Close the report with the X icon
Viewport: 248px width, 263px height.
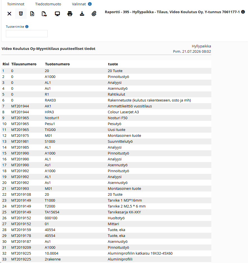point(10,13)
